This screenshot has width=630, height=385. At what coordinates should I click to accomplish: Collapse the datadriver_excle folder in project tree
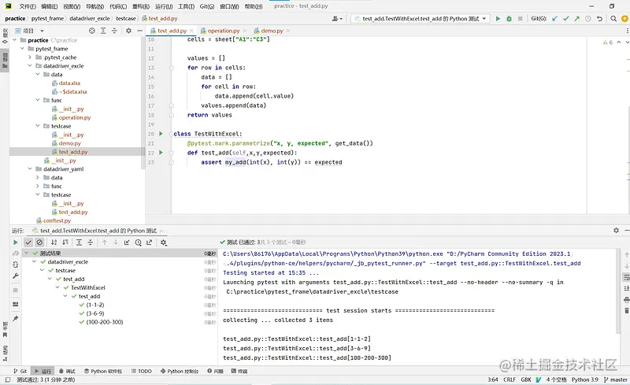pyautogui.click(x=30, y=66)
